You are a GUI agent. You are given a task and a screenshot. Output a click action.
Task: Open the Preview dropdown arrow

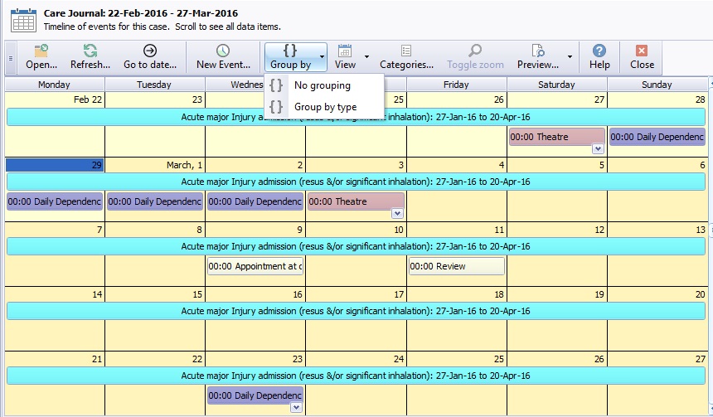pos(570,57)
